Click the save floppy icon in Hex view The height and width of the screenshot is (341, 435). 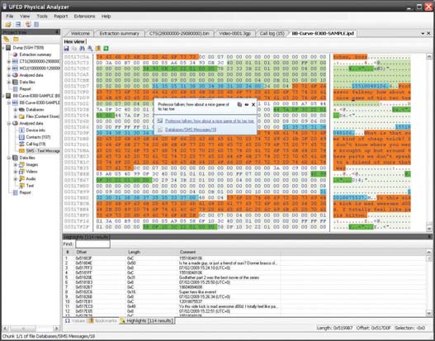[66, 49]
